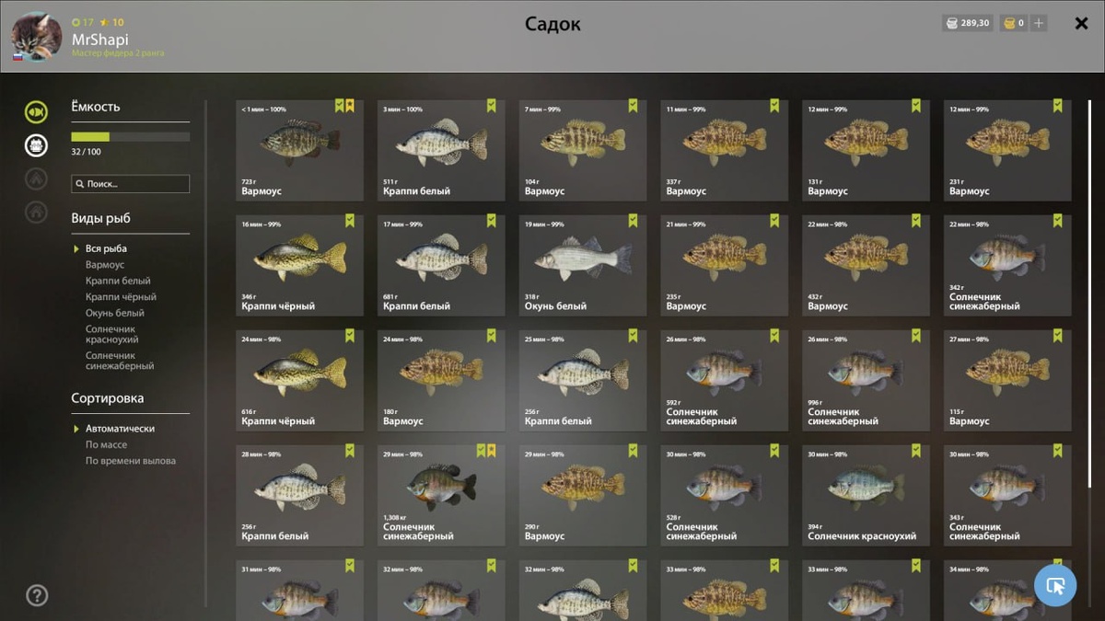Filter fish by Солнечник красноухий
This screenshot has height=621, width=1105.
111,334
